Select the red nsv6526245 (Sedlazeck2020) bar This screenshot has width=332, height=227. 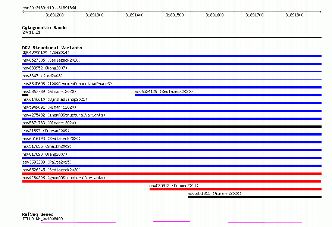pyautogui.click(x=172, y=174)
